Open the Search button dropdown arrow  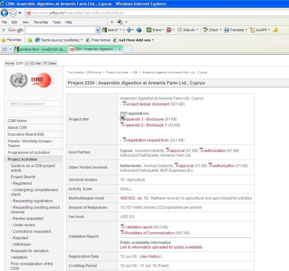click(x=121, y=30)
